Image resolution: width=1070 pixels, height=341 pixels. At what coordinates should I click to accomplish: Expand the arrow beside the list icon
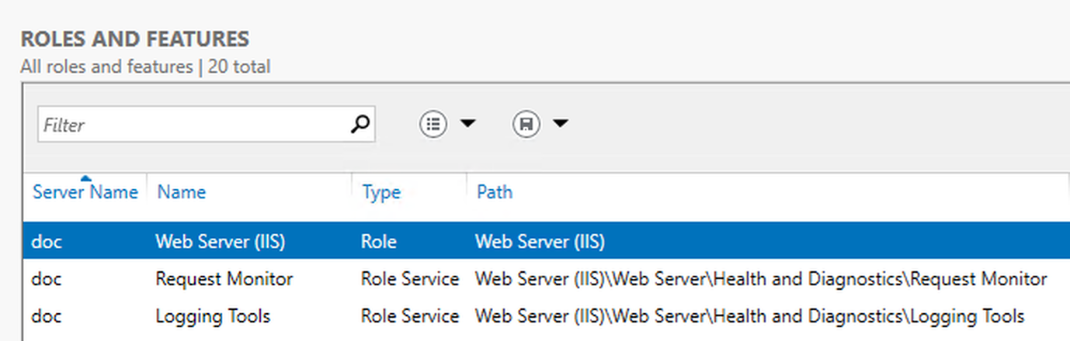[x=467, y=124]
